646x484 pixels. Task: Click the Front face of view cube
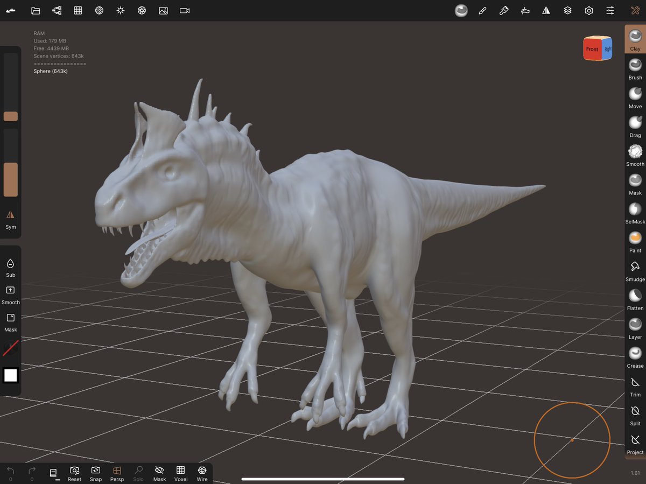tap(592, 50)
